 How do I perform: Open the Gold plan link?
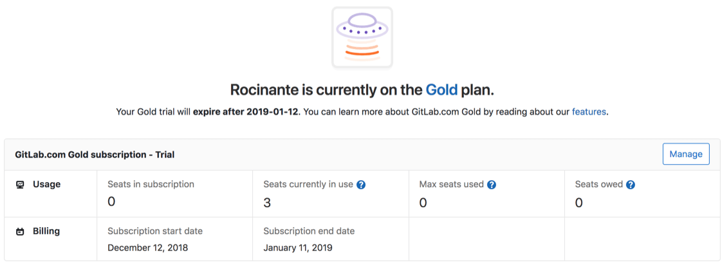[x=441, y=89]
